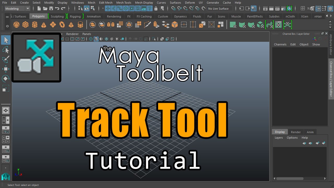
Task: Toggle textured display checker icon in viewport
Action: click(x=112, y=39)
